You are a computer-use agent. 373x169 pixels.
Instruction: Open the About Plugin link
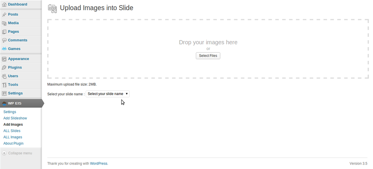click(x=13, y=143)
